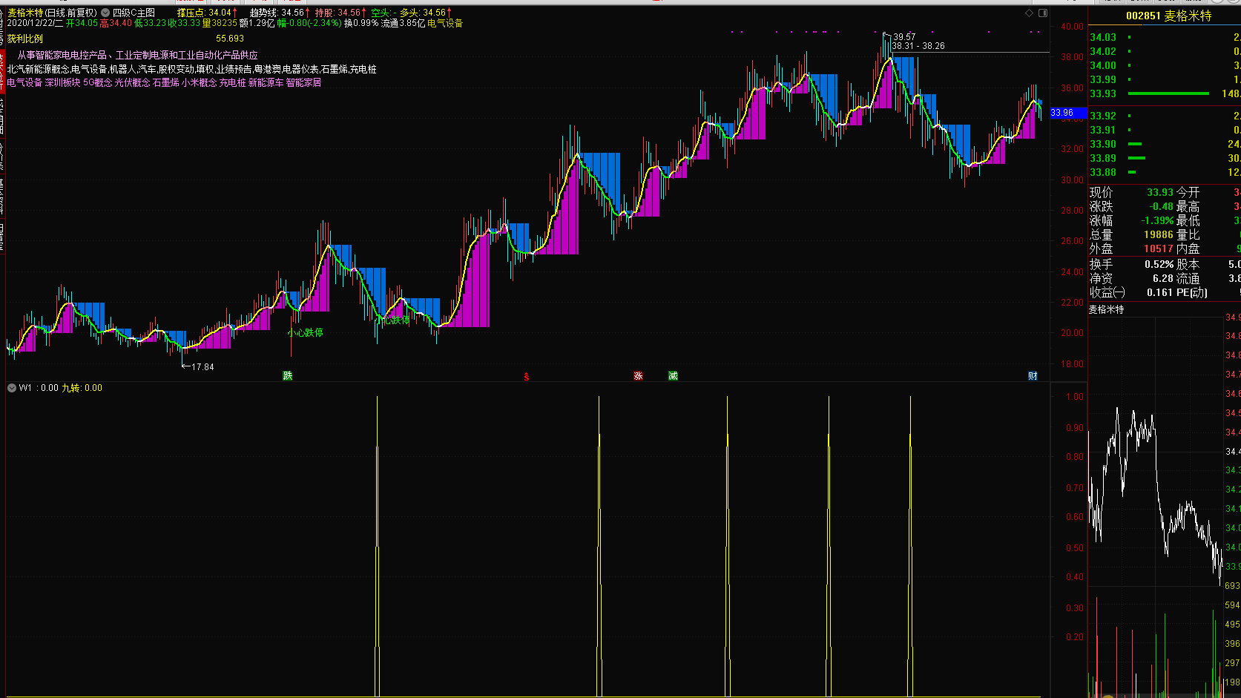Select the sell price 33.99 row
The height and width of the screenshot is (698, 1241).
tap(1165, 79)
